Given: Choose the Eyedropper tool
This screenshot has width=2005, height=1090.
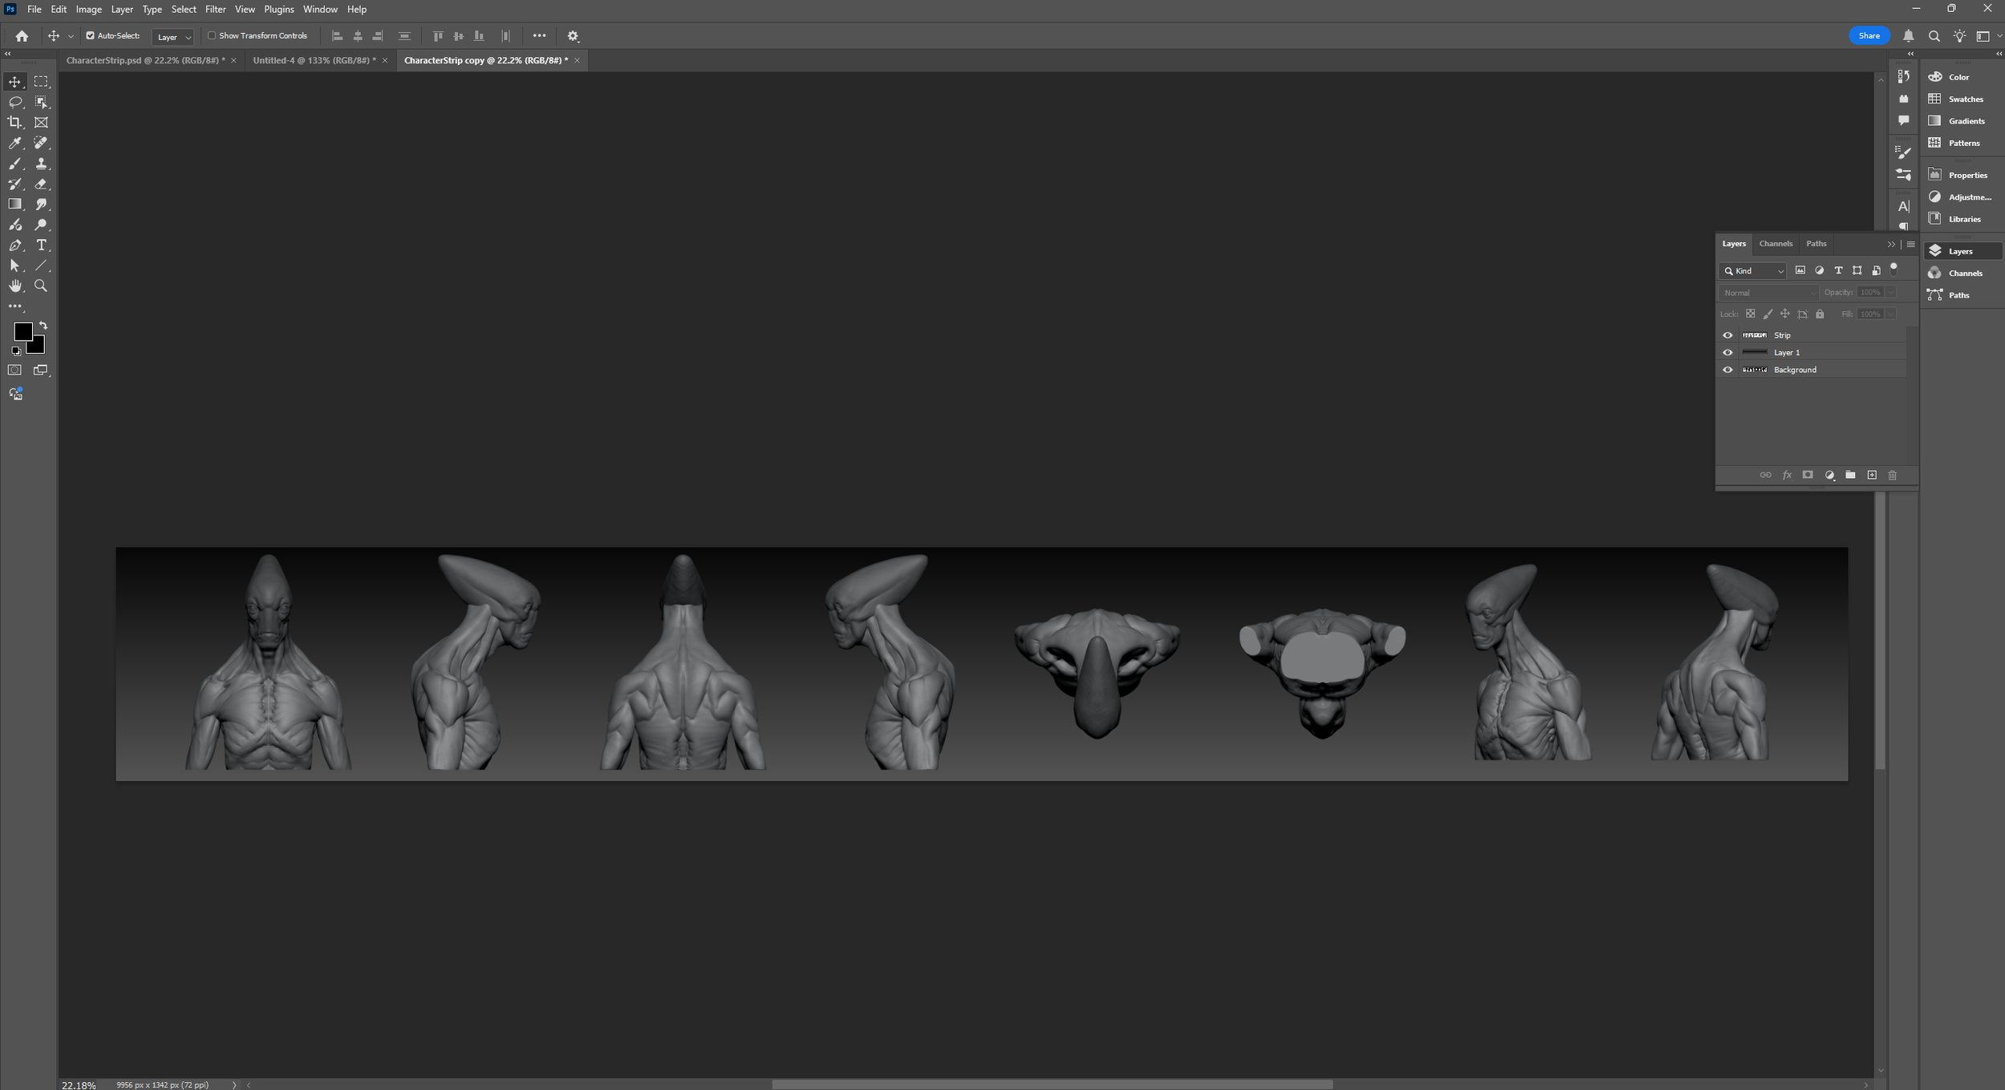Looking at the screenshot, I should click(x=14, y=143).
